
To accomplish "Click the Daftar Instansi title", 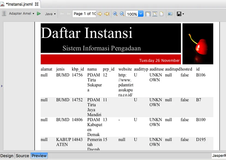I will (87, 33).
